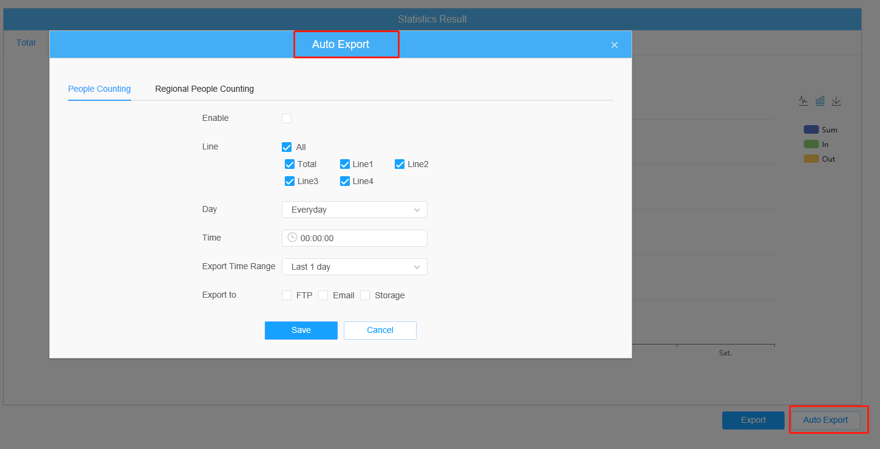Click the Sum legend color swatch
This screenshot has height=449, width=880.
click(x=811, y=129)
